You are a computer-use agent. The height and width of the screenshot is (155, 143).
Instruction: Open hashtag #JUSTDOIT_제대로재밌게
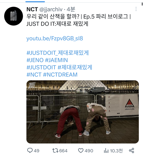pyautogui.click(x=57, y=53)
